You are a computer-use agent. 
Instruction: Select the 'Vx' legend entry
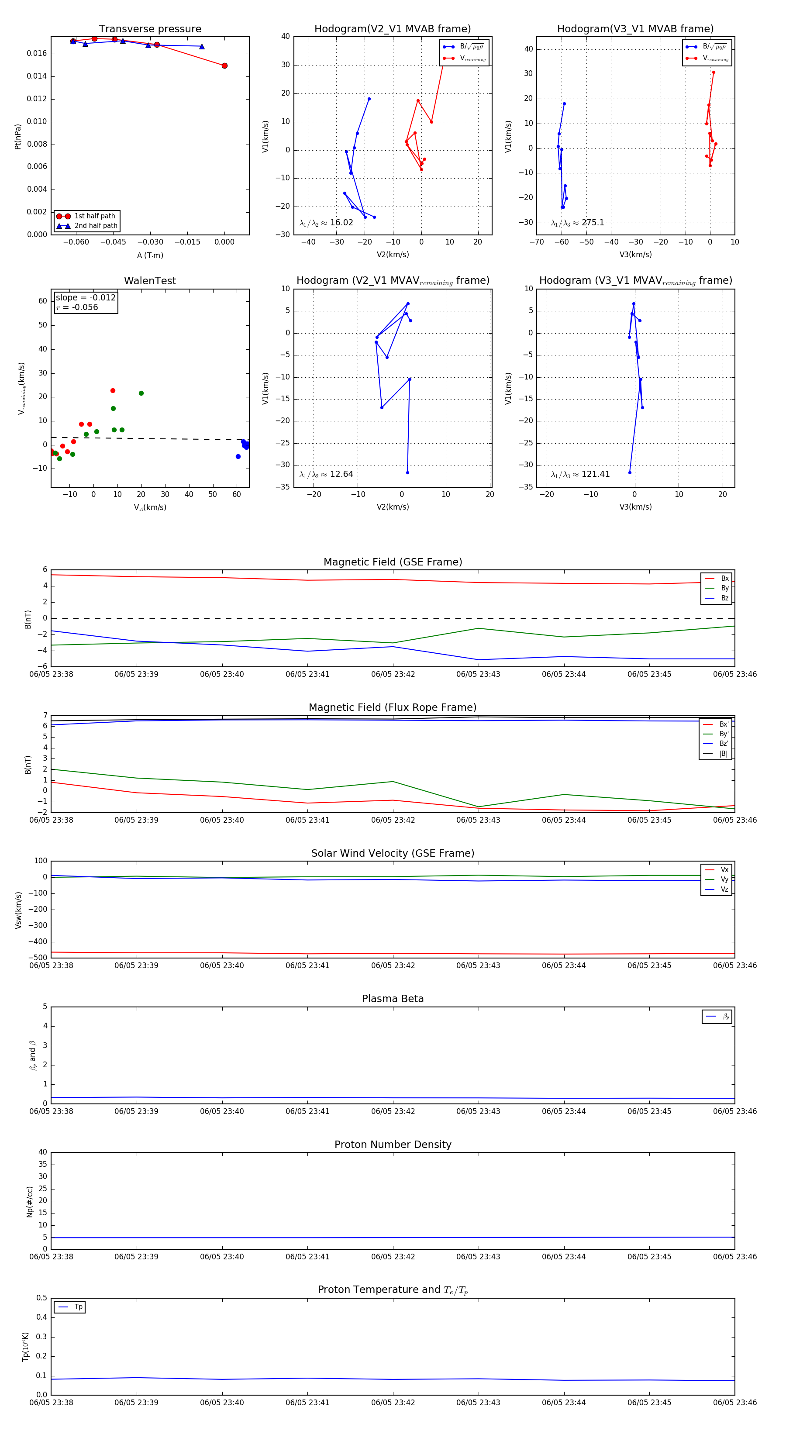coord(717,870)
